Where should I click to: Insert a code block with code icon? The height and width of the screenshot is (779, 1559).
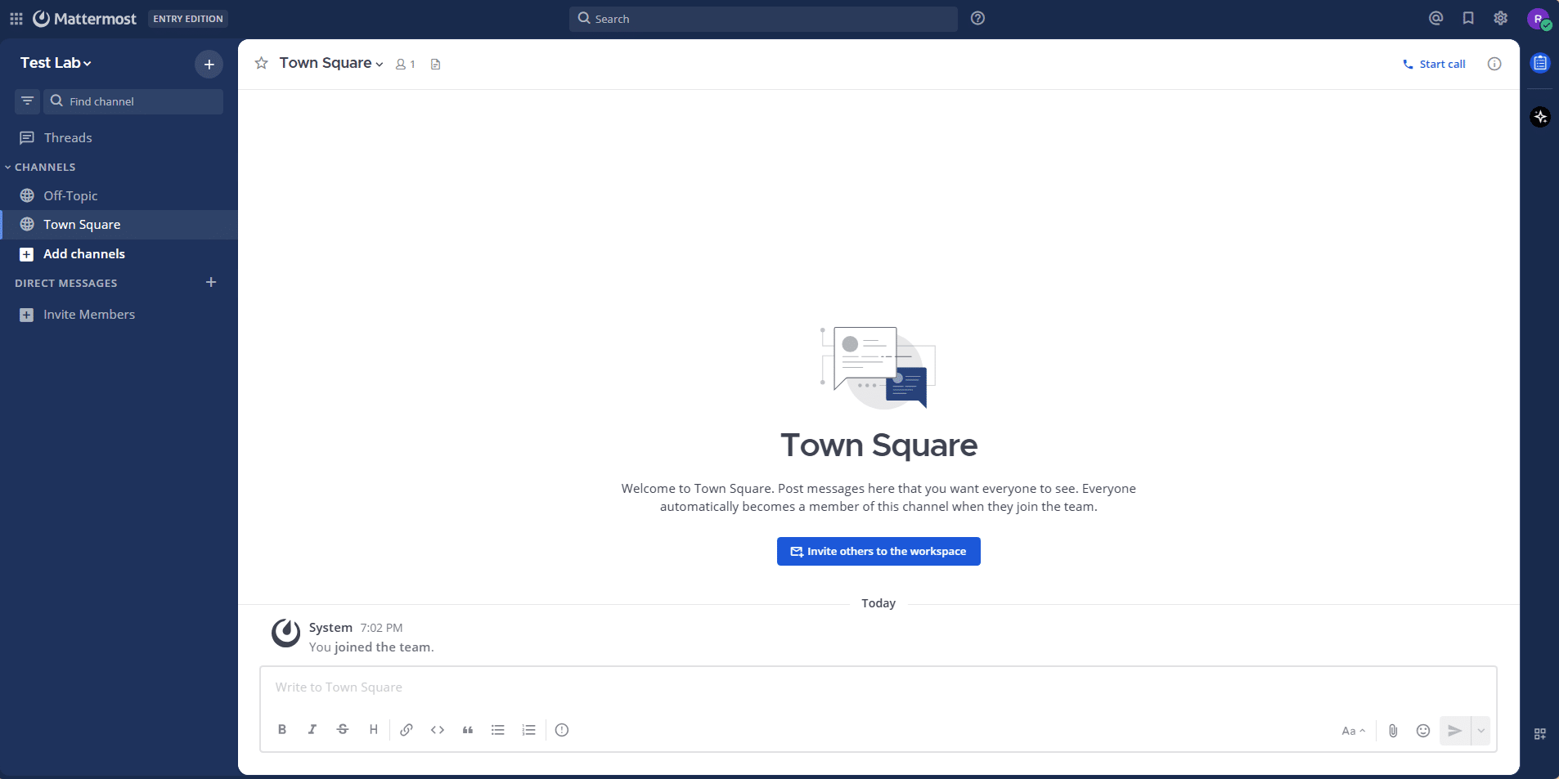tap(438, 730)
